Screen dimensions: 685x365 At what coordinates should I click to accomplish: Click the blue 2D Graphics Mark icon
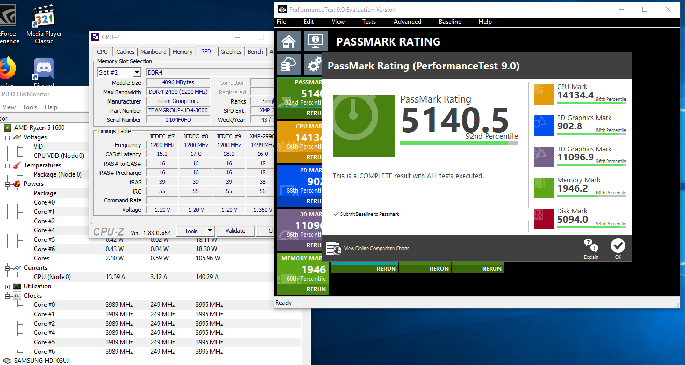(544, 126)
